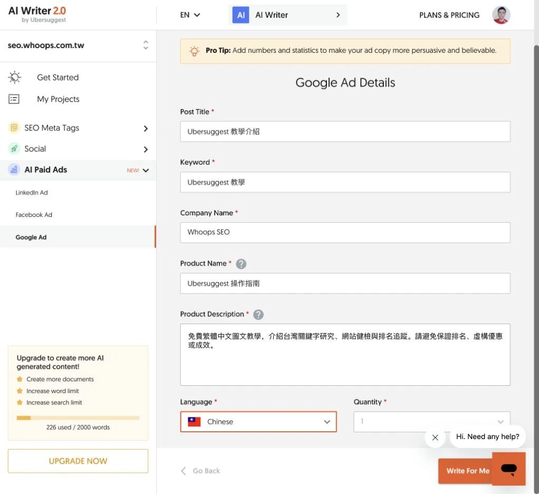Select Google Ad in the sidebar

click(78, 237)
